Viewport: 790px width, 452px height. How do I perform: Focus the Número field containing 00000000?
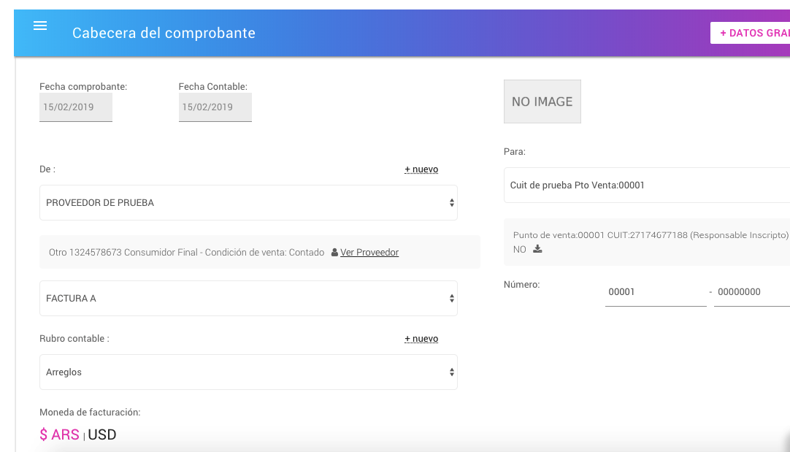pos(751,292)
